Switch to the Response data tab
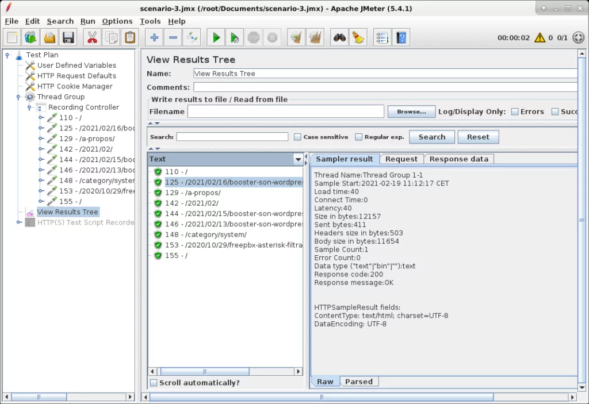Viewport: 589px width, 404px height. point(458,159)
